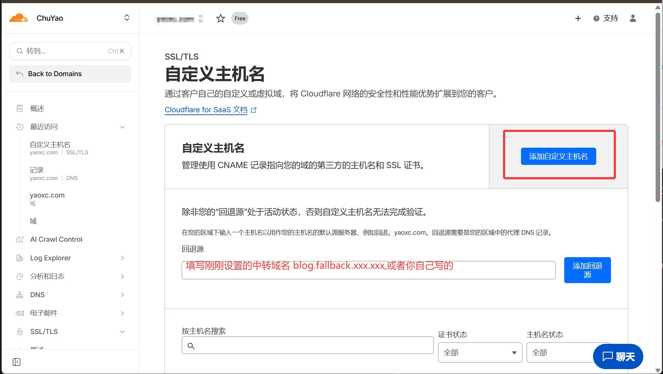Click the vertical page scrollbar thumb

(x=658, y=107)
